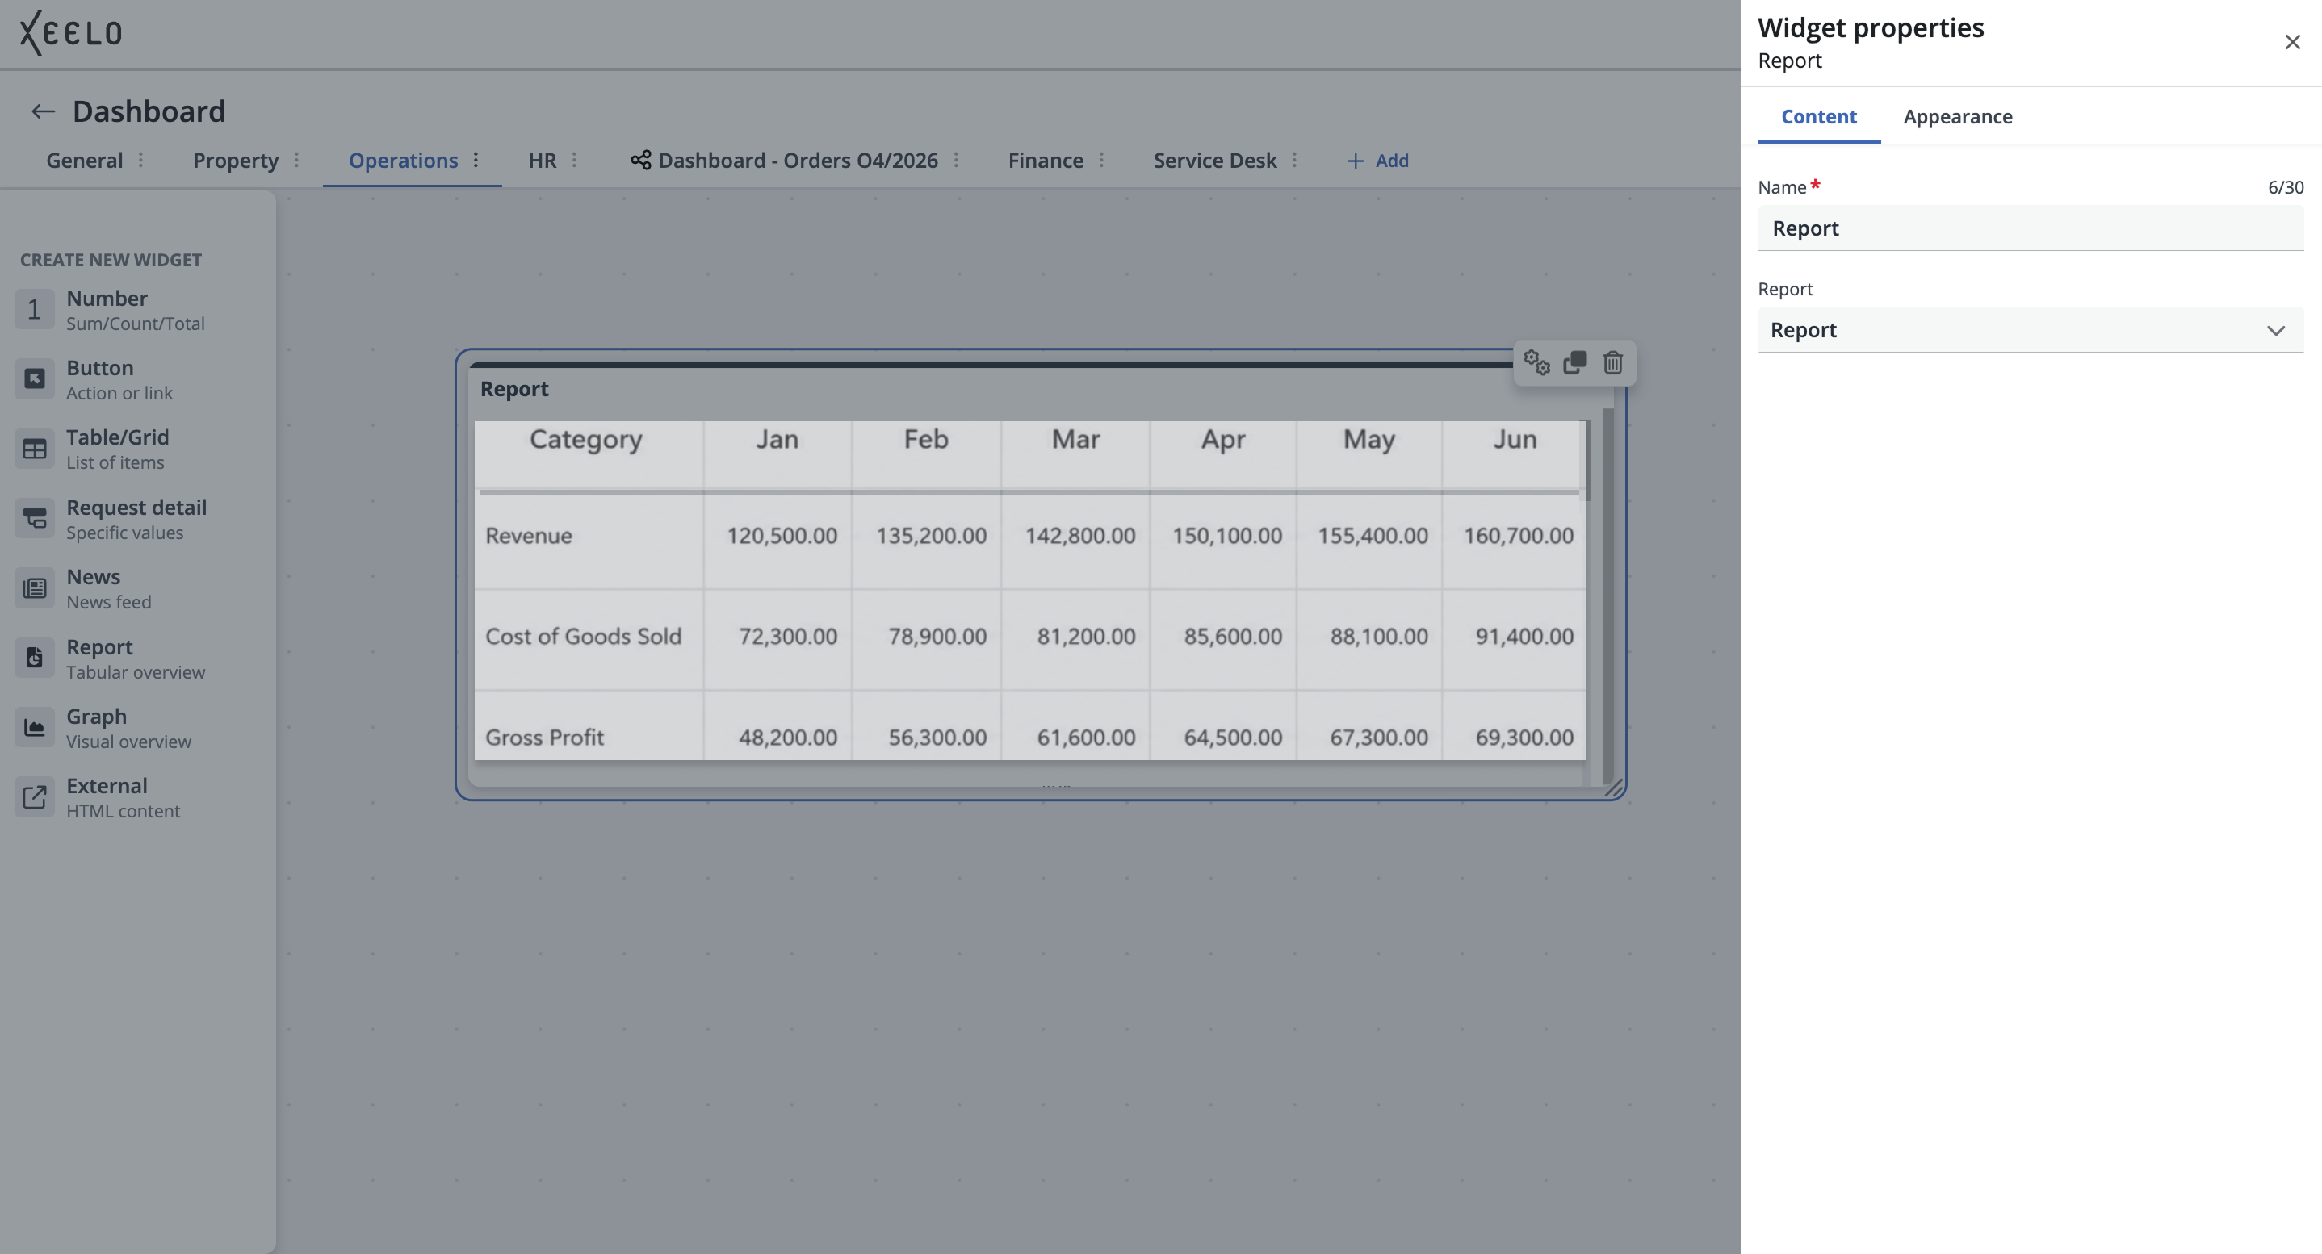Select the Report widget icon in sidebar
Image resolution: width=2322 pixels, height=1254 pixels.
tap(34, 658)
